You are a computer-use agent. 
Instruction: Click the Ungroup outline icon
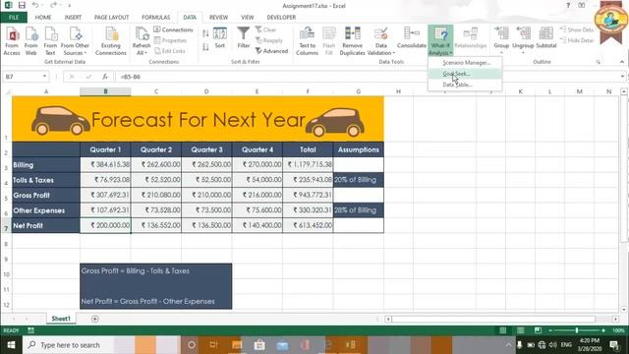pyautogui.click(x=523, y=33)
